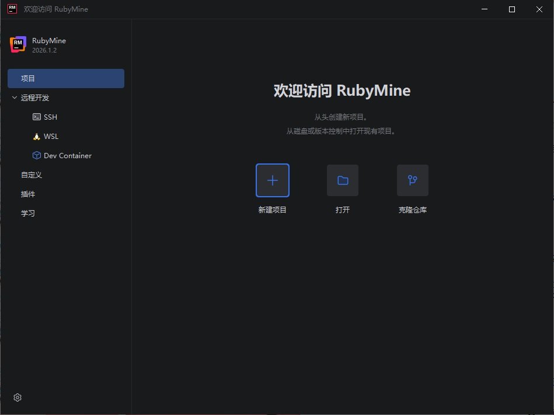The width and height of the screenshot is (554, 415).
Task: Click the text 从磁盘或版本控制中打开现有项目。
Action: (x=340, y=131)
